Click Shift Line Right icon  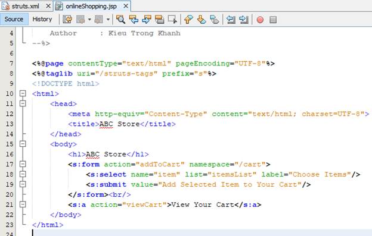(x=244, y=20)
